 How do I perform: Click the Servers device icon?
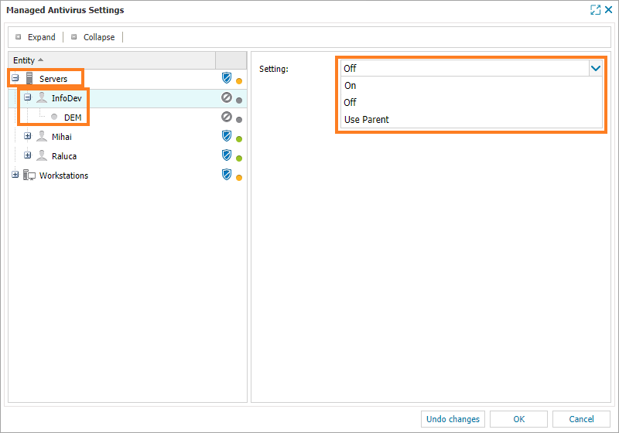(x=29, y=78)
